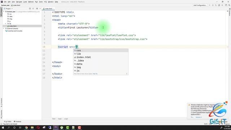
Task: Collapse the lecture_one root folder
Action: pos(4,12)
